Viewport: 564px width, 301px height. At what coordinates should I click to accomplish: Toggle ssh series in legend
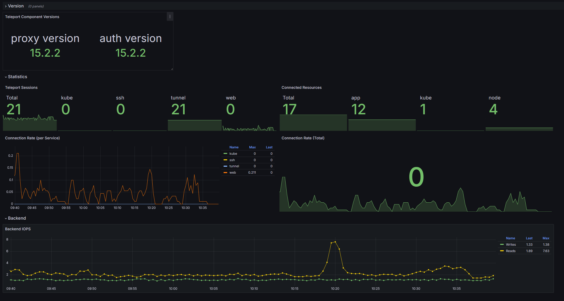point(232,160)
